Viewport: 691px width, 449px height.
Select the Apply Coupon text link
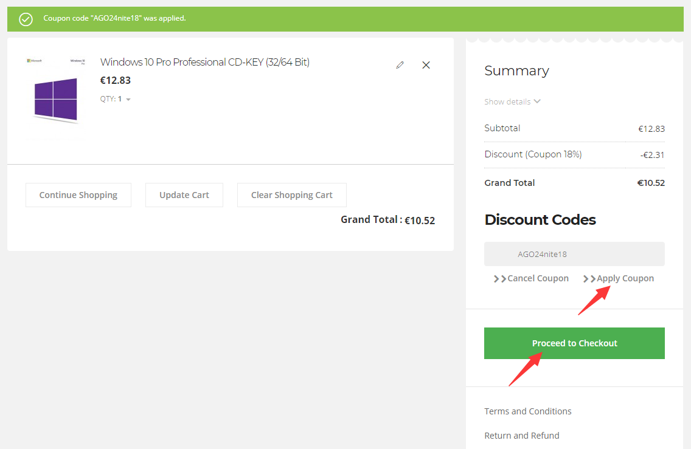coord(625,278)
